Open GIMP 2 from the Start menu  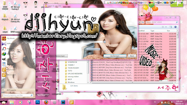point(7,59)
